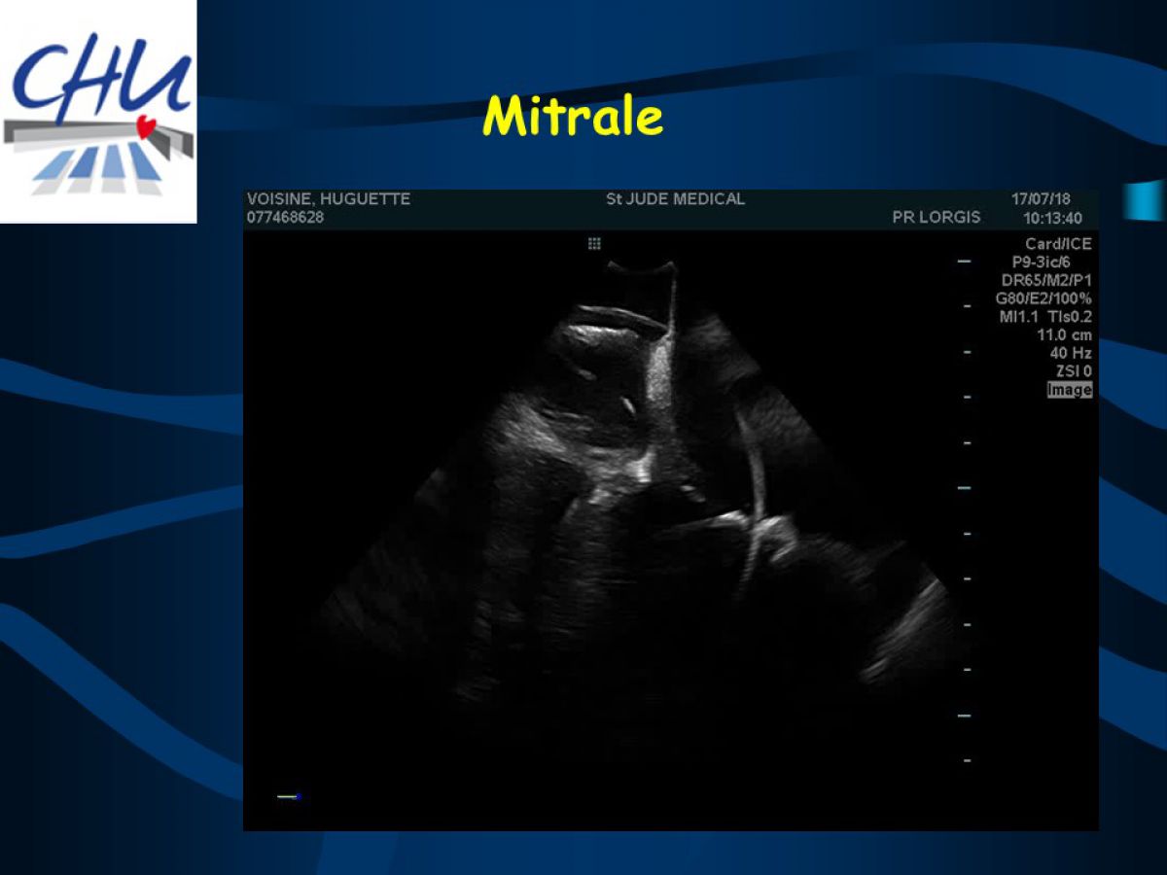Viewport: 1167px width, 875px height.
Task: Click the CHU hospital logo
Action: pos(97,111)
